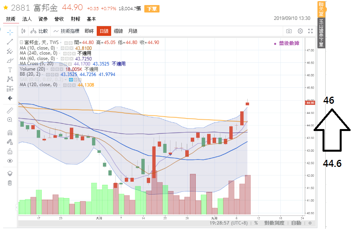Open the 法人 tab
The image size is (351, 232).
click(x=27, y=19)
